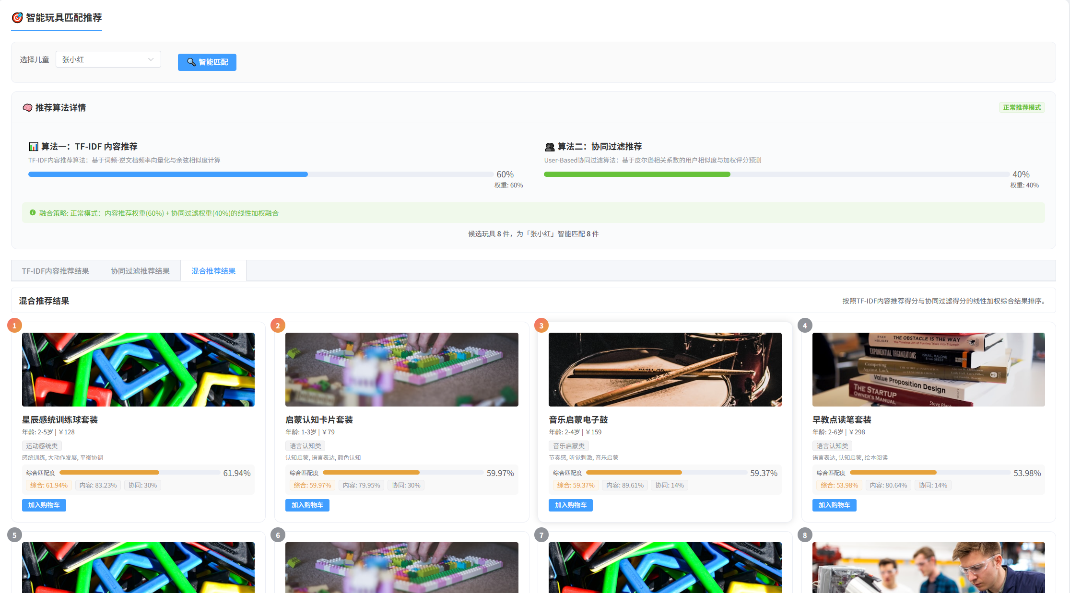
Task: Open the eighth ranked toy image
Action: [x=929, y=568]
